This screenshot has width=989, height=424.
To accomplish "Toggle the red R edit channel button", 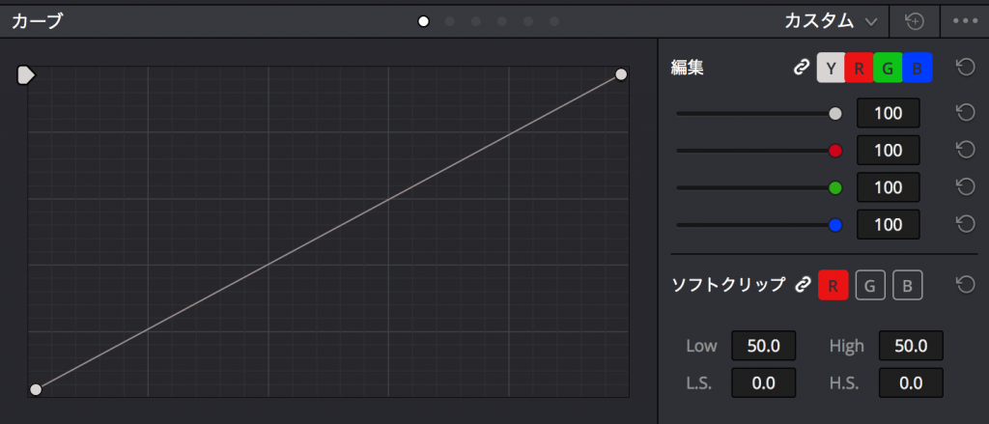I will coord(859,68).
